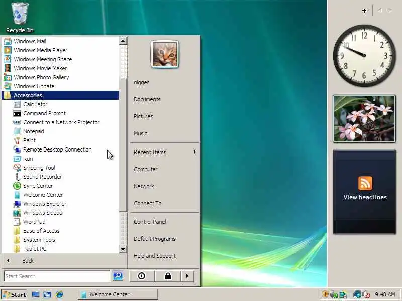Screen dimensions: 402x301
Task: Open Windows Photo Gallery icon
Action: tap(8, 77)
